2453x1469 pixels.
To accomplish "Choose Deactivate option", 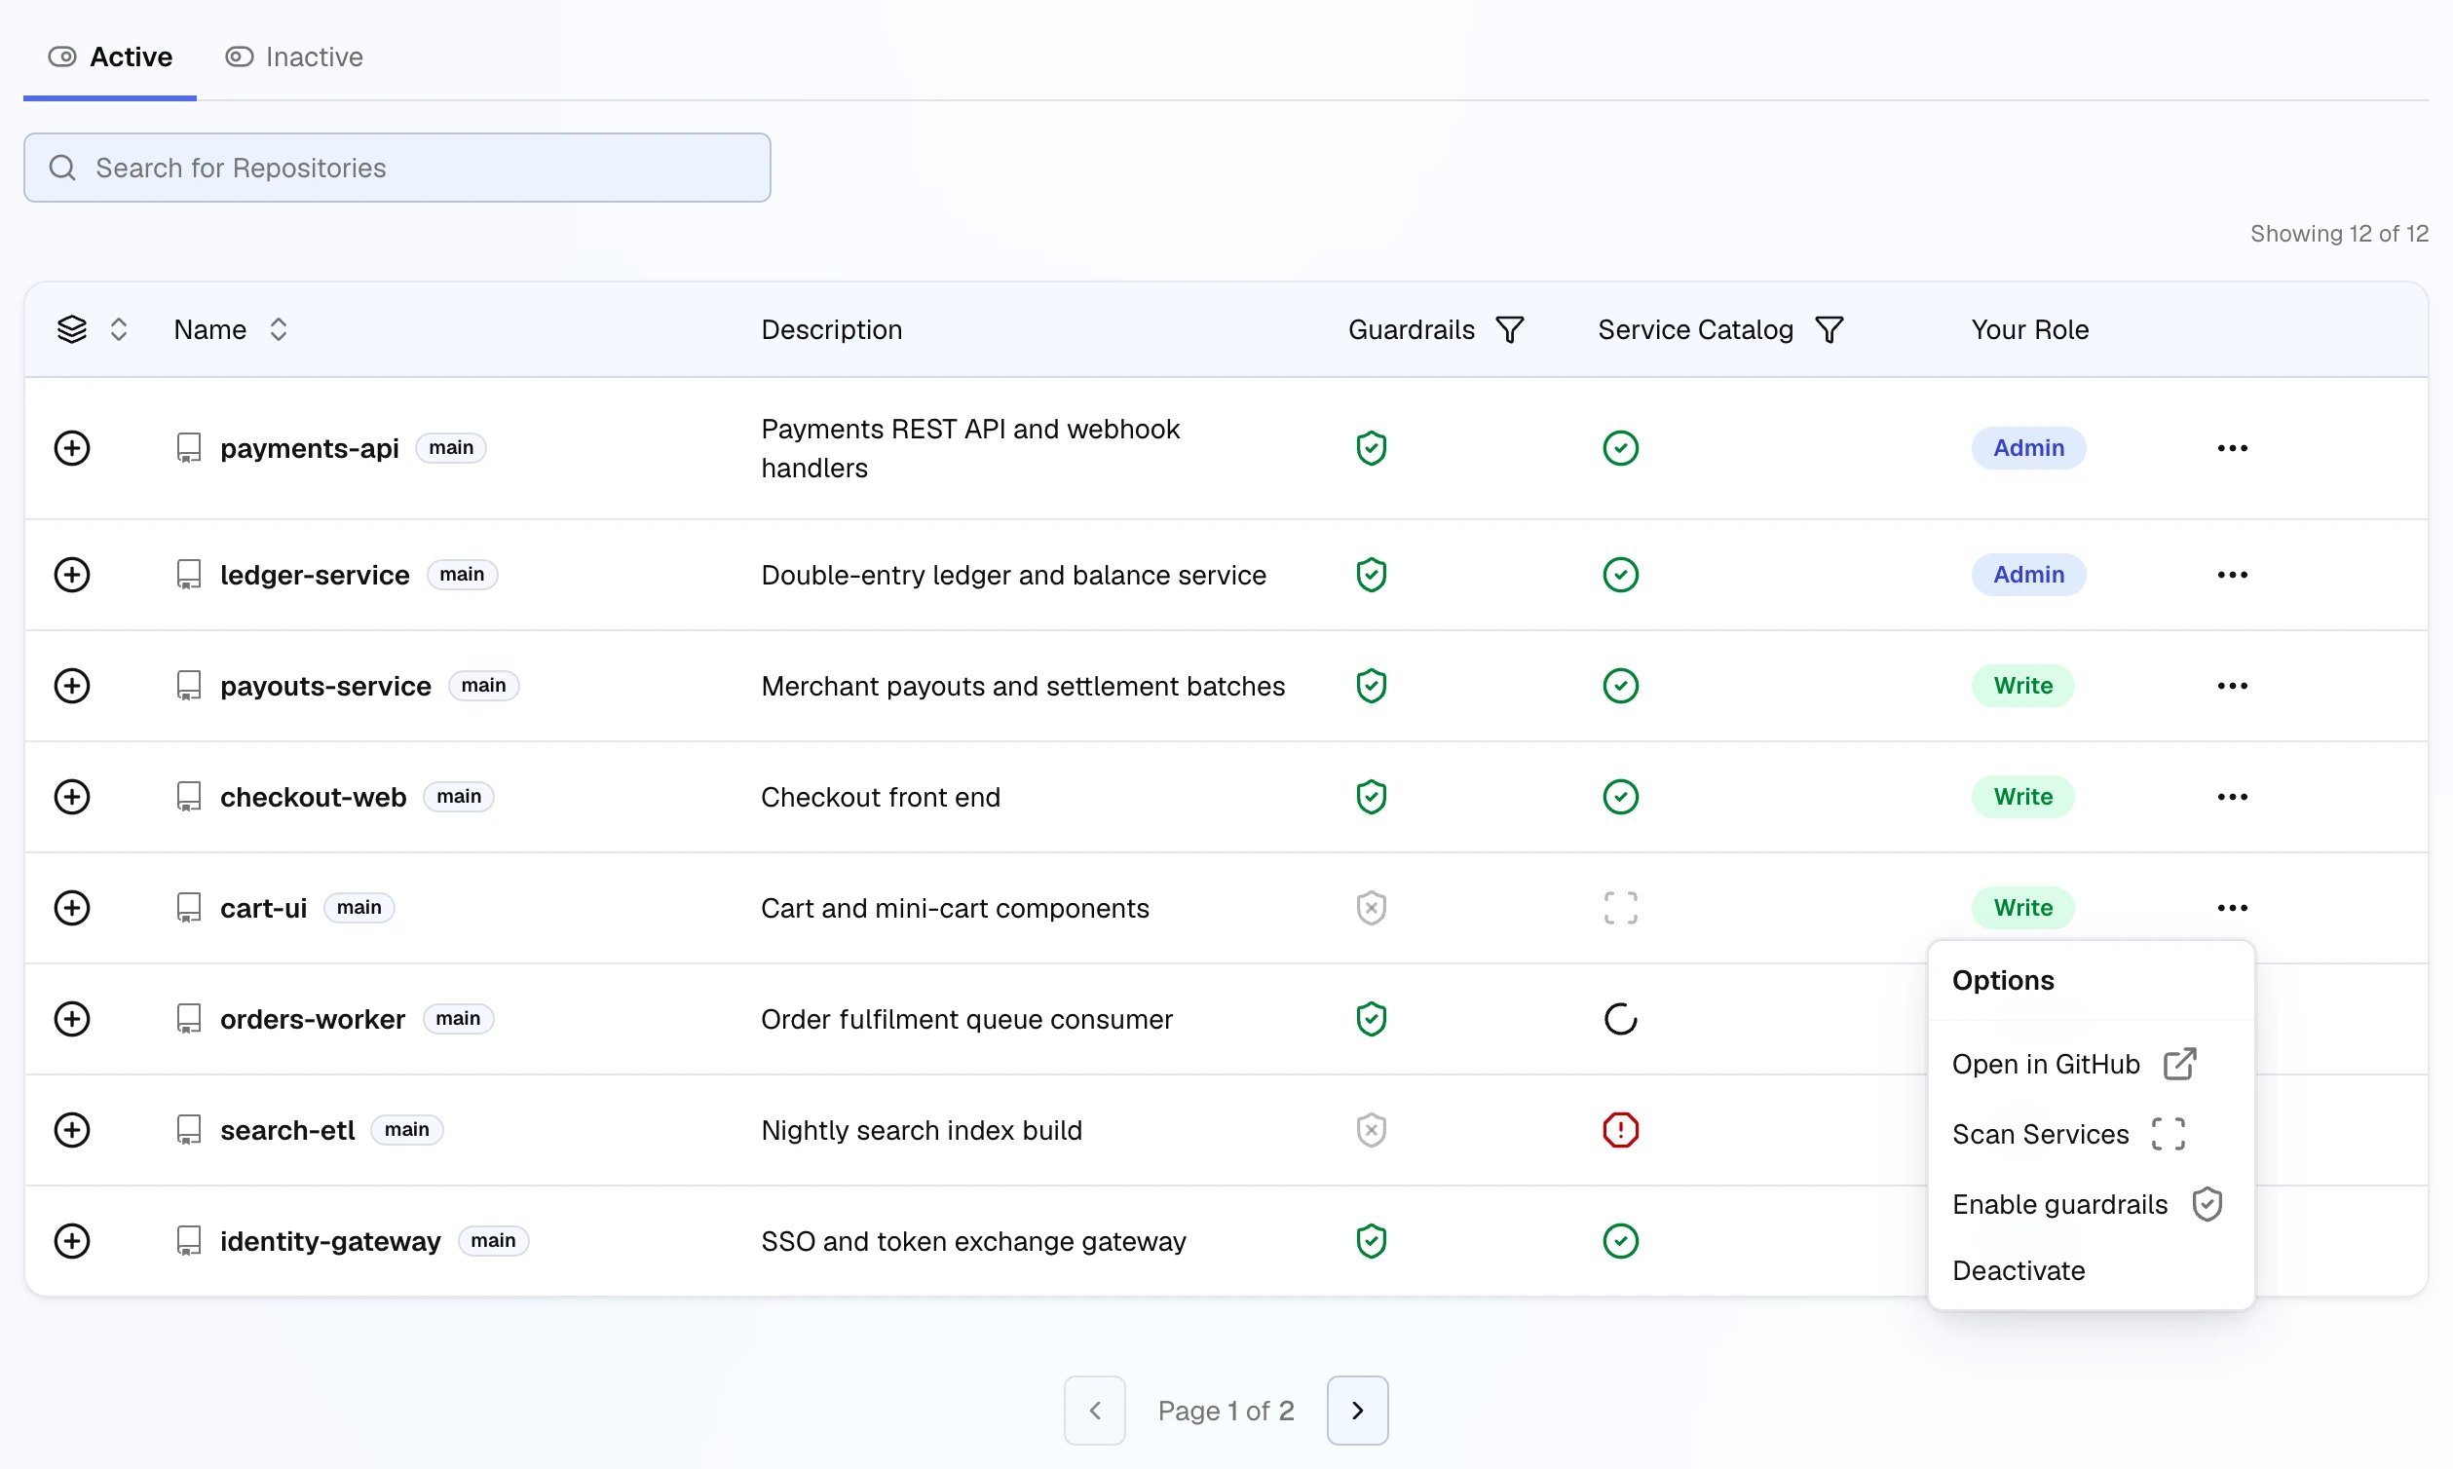I will 2090,1270.
